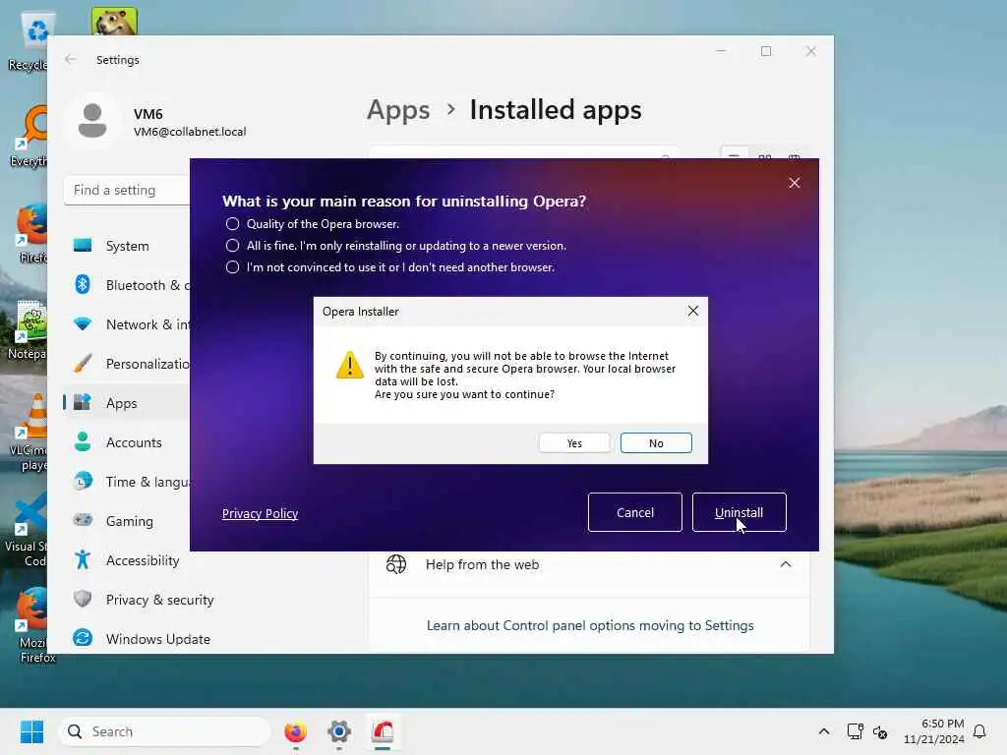Open System settings in sidebar
The width and height of the screenshot is (1007, 755).
tap(127, 246)
